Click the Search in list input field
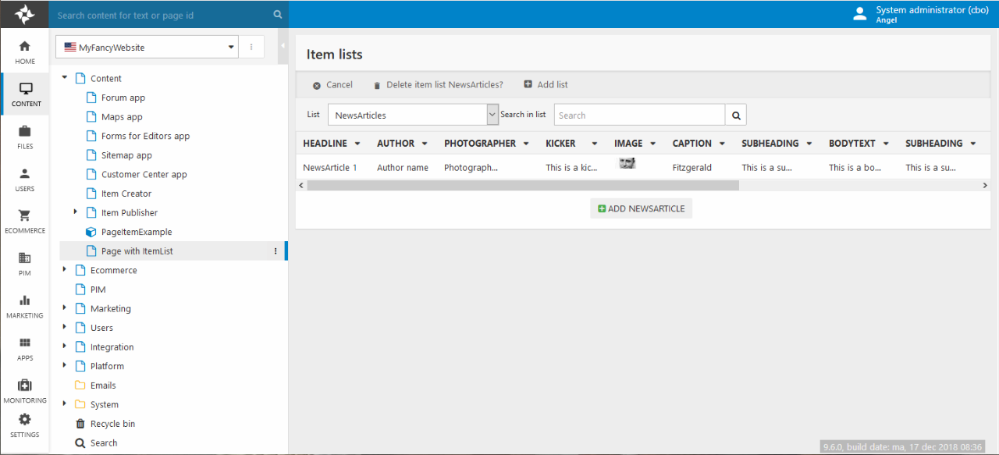 click(x=639, y=116)
